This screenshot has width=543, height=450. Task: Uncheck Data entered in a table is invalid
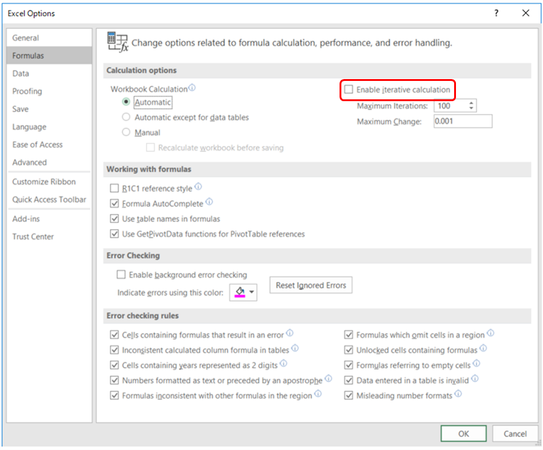(x=349, y=380)
